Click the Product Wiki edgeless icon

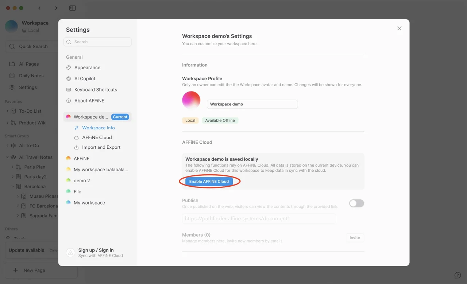(13, 123)
